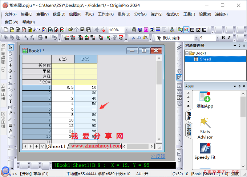Click the New Matrix toolbar icon

pos(30,30)
